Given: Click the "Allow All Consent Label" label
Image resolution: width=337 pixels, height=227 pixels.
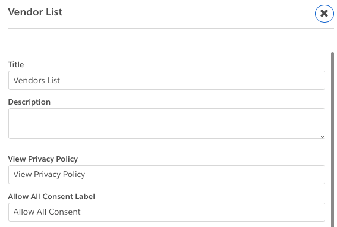Looking at the screenshot, I should point(51,197).
